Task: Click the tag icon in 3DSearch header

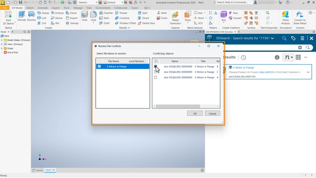Action: (293, 38)
